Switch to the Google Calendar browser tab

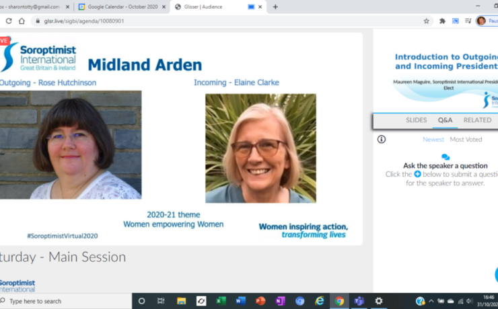[x=122, y=7]
